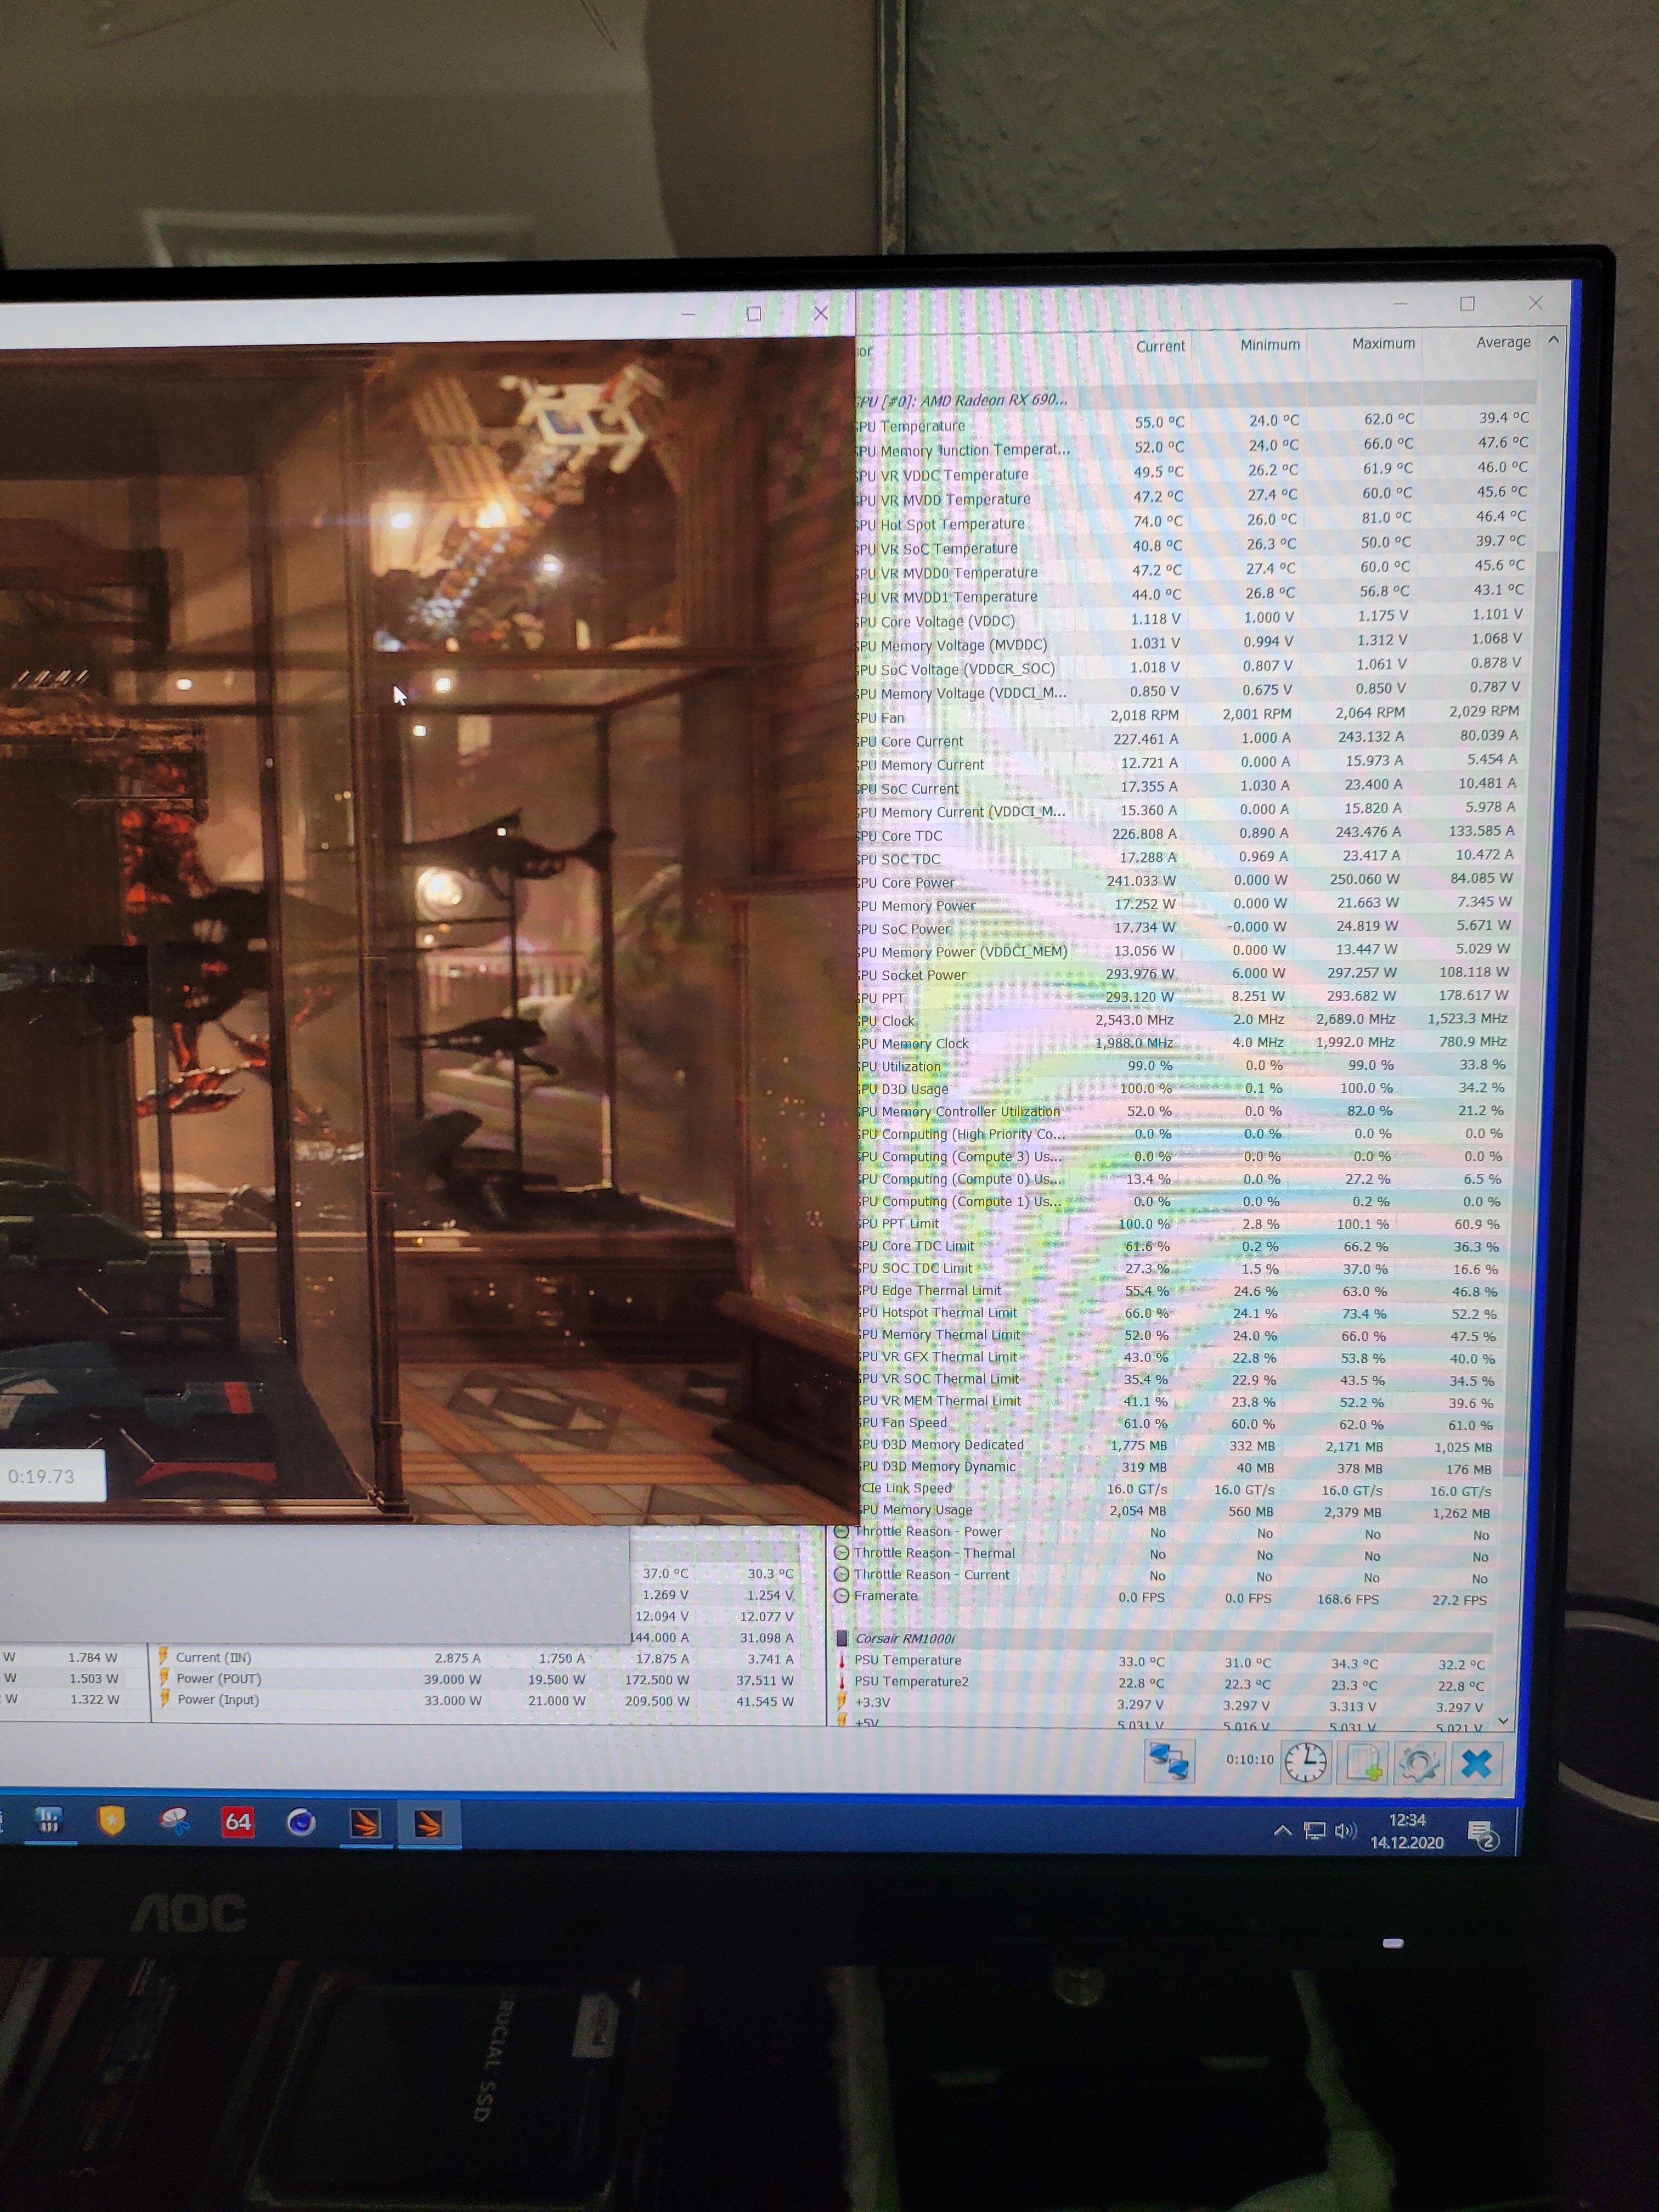The width and height of the screenshot is (1659, 2212).
Task: Click the Minimum column header
Action: pos(1270,345)
